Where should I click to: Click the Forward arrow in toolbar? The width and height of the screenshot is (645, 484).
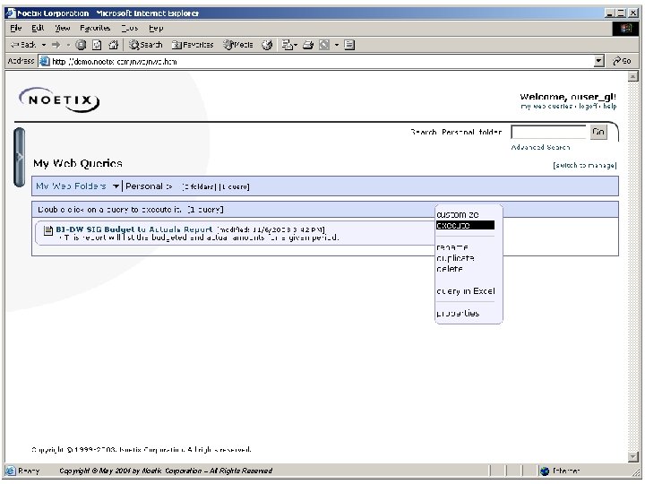pos(56,45)
